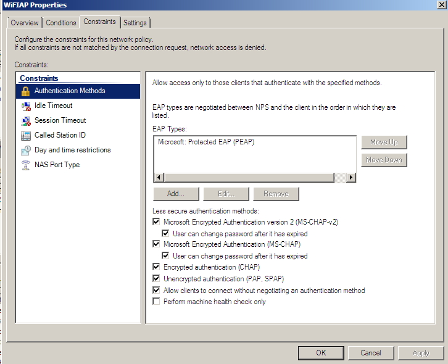Enable Perform machine health check only
Screen dimensions: 448x364
pyautogui.click(x=156, y=302)
